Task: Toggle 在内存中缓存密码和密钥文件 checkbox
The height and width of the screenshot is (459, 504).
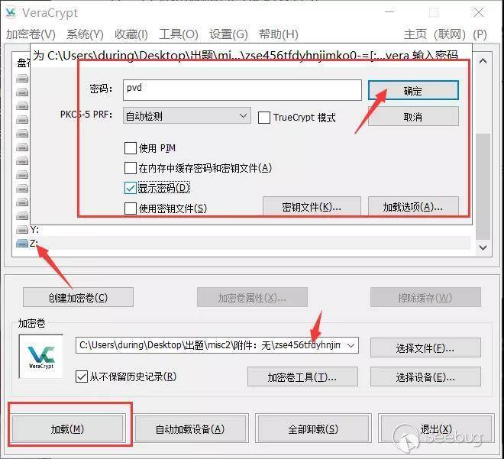Action: [130, 168]
